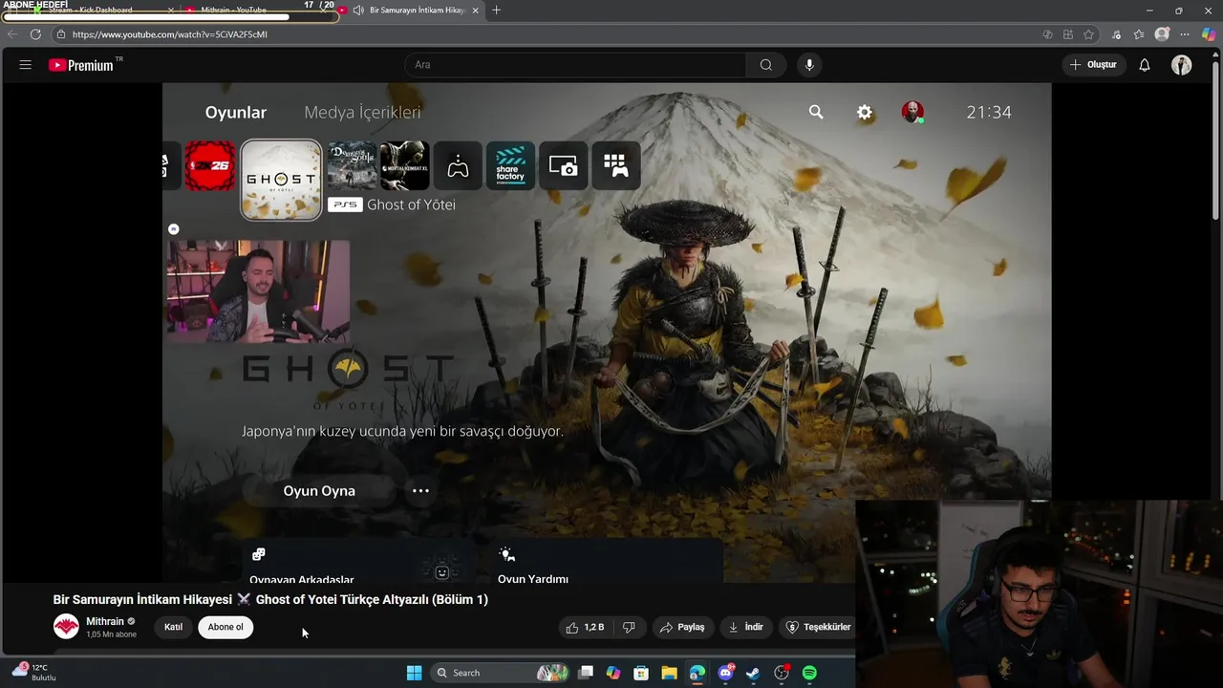Click the browser address bar URL
The image size is (1223, 688).
point(170,34)
